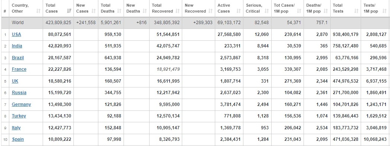Select India total recovered 42,075,747
The height and width of the screenshot is (146, 390).
(168, 46)
